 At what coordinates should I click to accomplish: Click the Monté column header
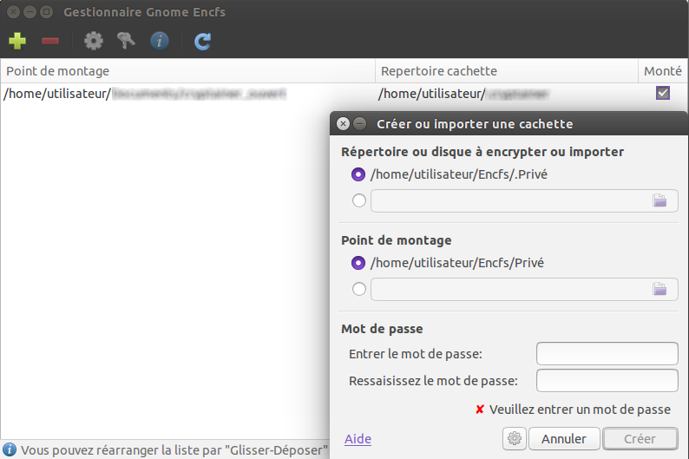point(663,71)
